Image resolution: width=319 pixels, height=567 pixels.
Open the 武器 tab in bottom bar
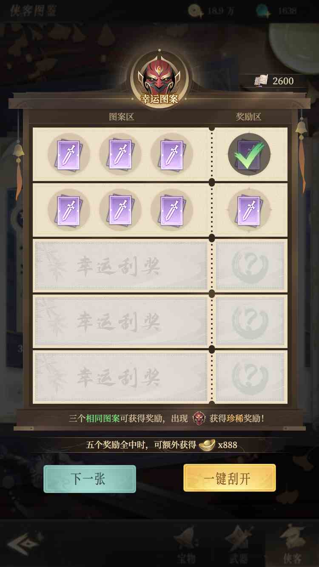point(238,544)
